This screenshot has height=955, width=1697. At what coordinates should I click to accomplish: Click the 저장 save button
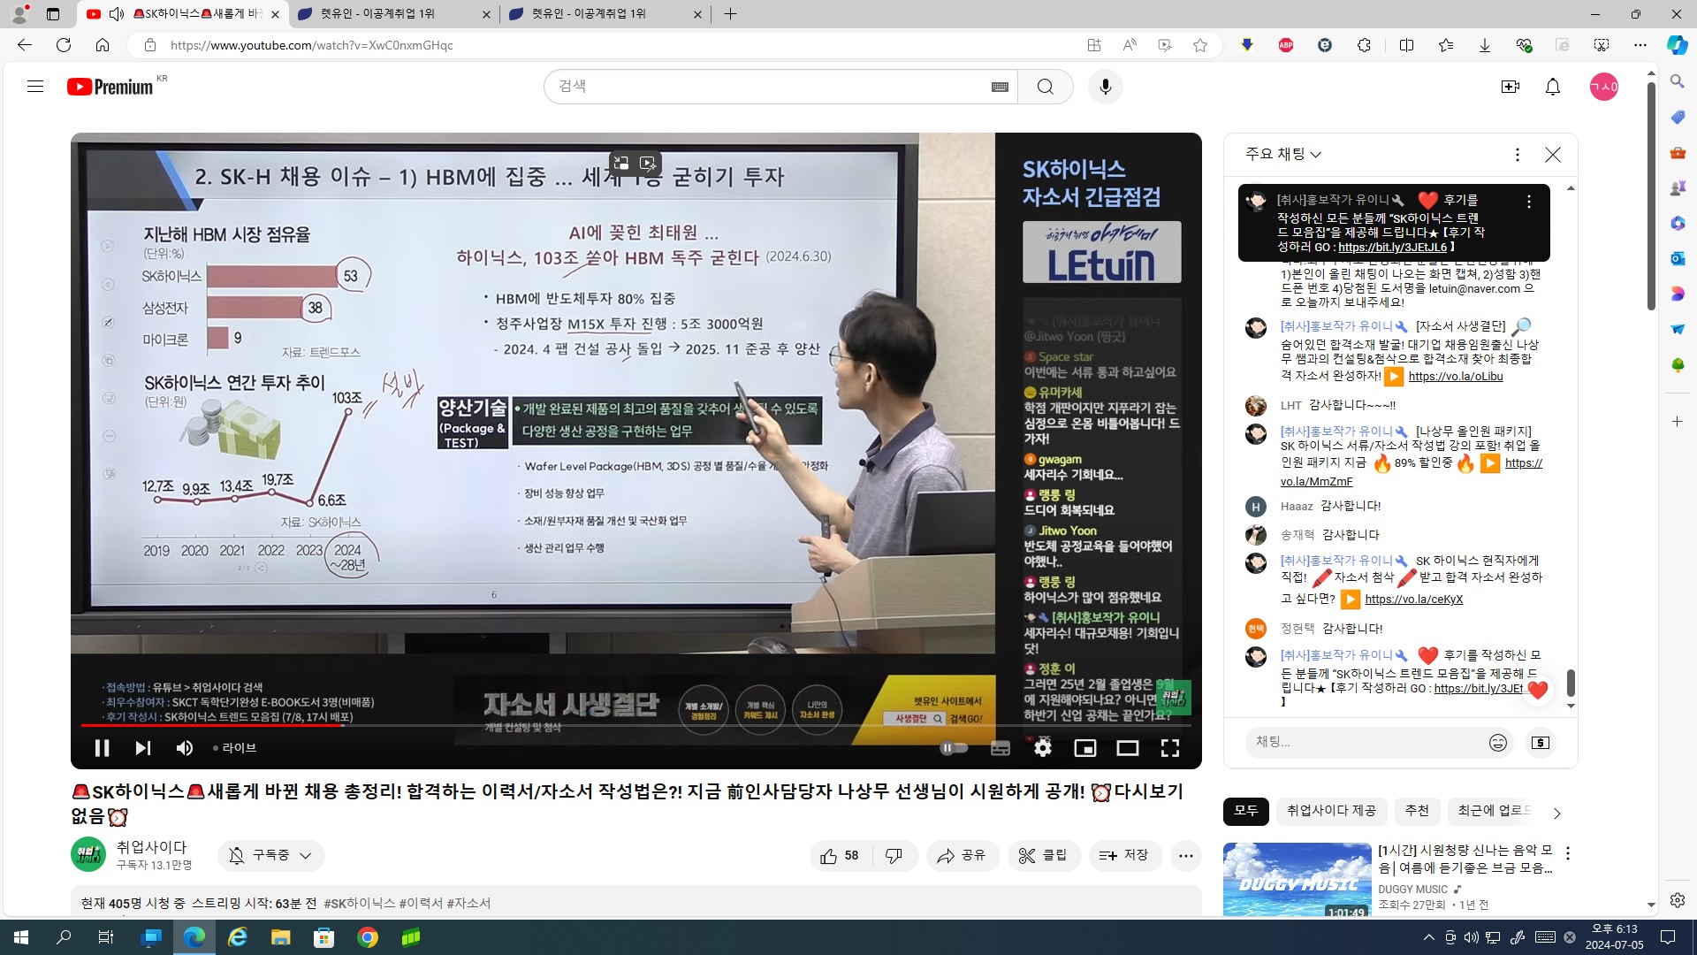pos(1125,855)
